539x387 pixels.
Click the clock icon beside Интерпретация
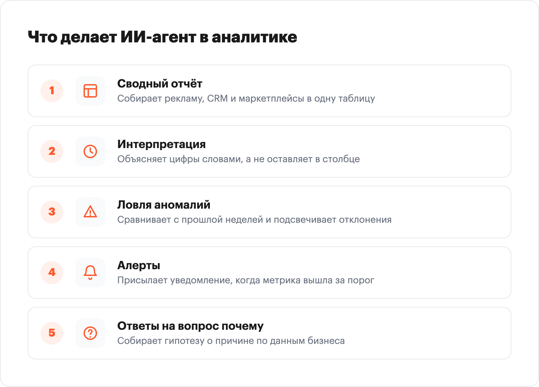(90, 151)
